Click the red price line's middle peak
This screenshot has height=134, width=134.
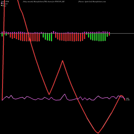point(63,61)
